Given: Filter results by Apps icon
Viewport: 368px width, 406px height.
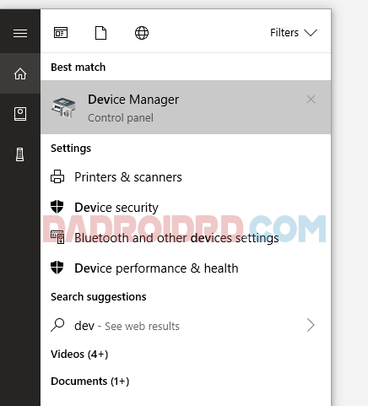Looking at the screenshot, I should click(61, 33).
